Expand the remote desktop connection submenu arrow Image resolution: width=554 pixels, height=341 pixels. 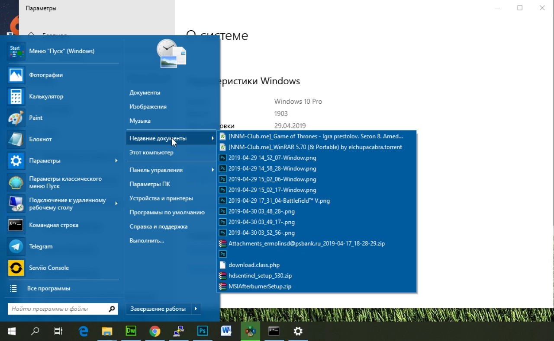click(116, 204)
